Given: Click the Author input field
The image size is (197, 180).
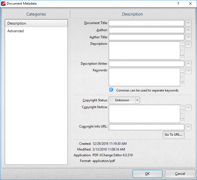Looking at the screenshot, I should (x=146, y=30).
